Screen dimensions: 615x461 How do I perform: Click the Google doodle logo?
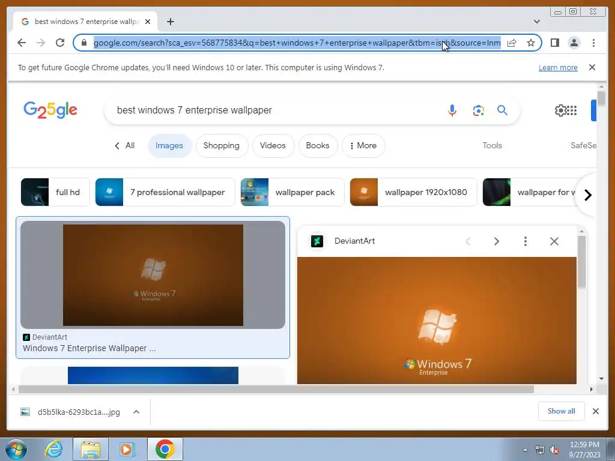(50, 110)
